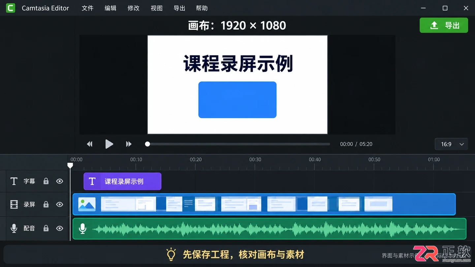Viewport: 475px width, 267px height.
Task: Click the 配音 track label
Action: click(29, 228)
